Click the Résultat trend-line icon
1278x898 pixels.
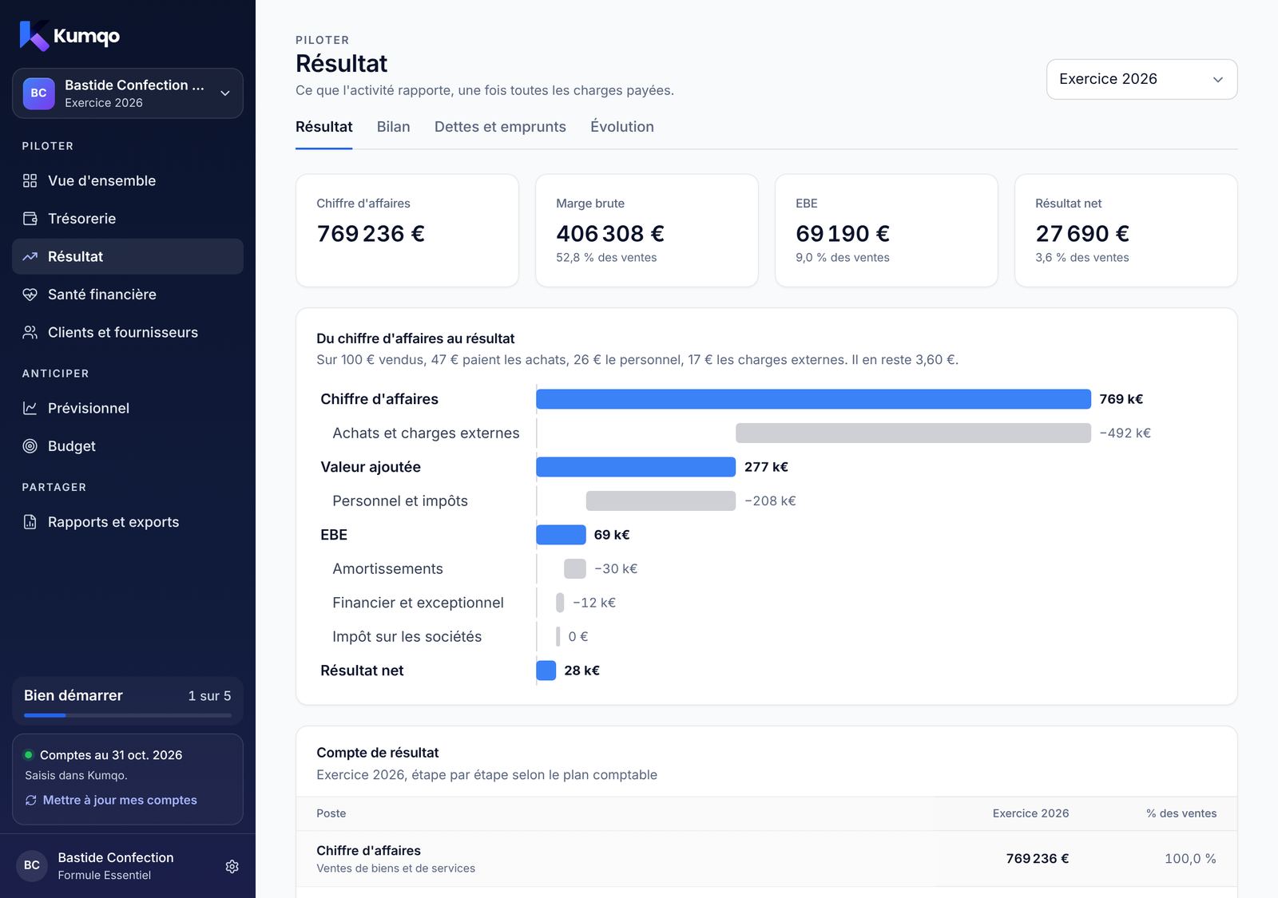pos(30,256)
